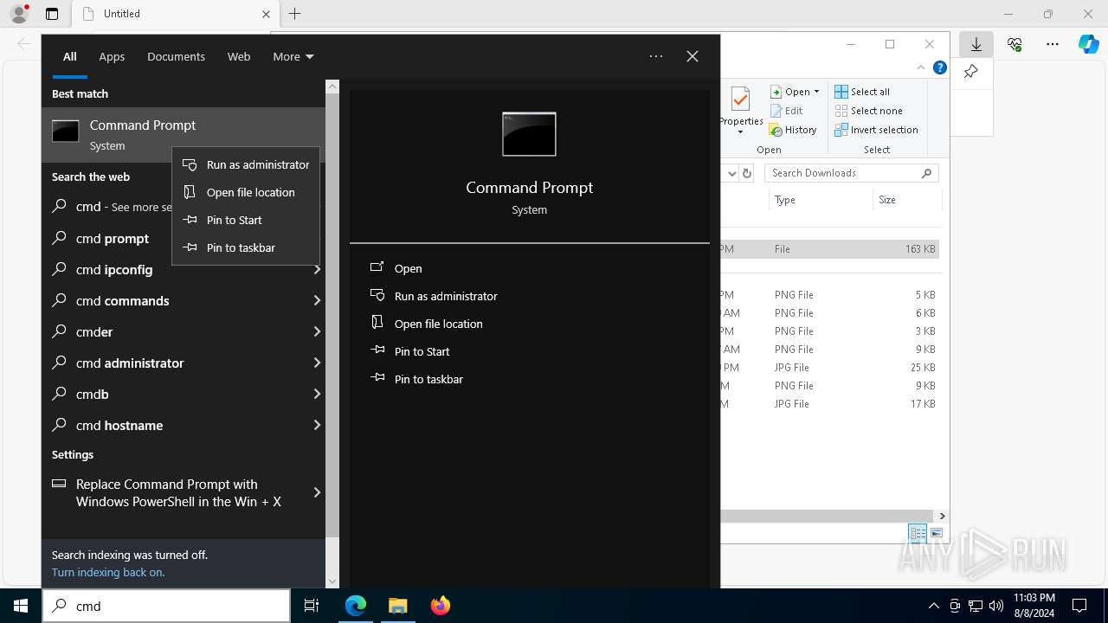Viewport: 1108px width, 623px height.
Task: Click History in Explorer ribbon
Action: 794,130
